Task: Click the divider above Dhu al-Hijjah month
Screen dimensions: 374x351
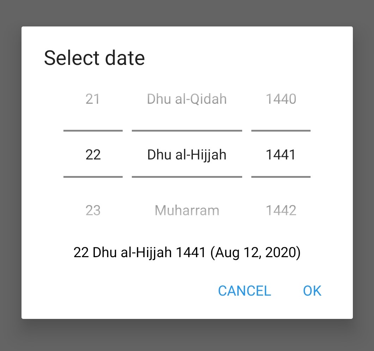Action: click(187, 131)
